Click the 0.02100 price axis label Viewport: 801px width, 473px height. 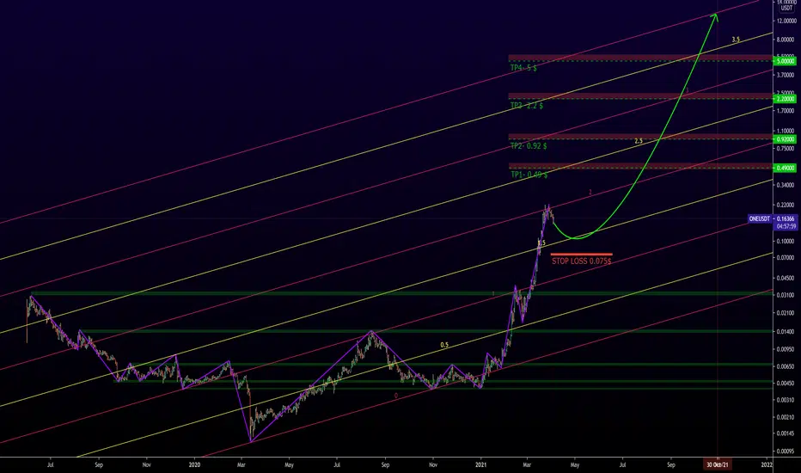pyautogui.click(x=786, y=313)
